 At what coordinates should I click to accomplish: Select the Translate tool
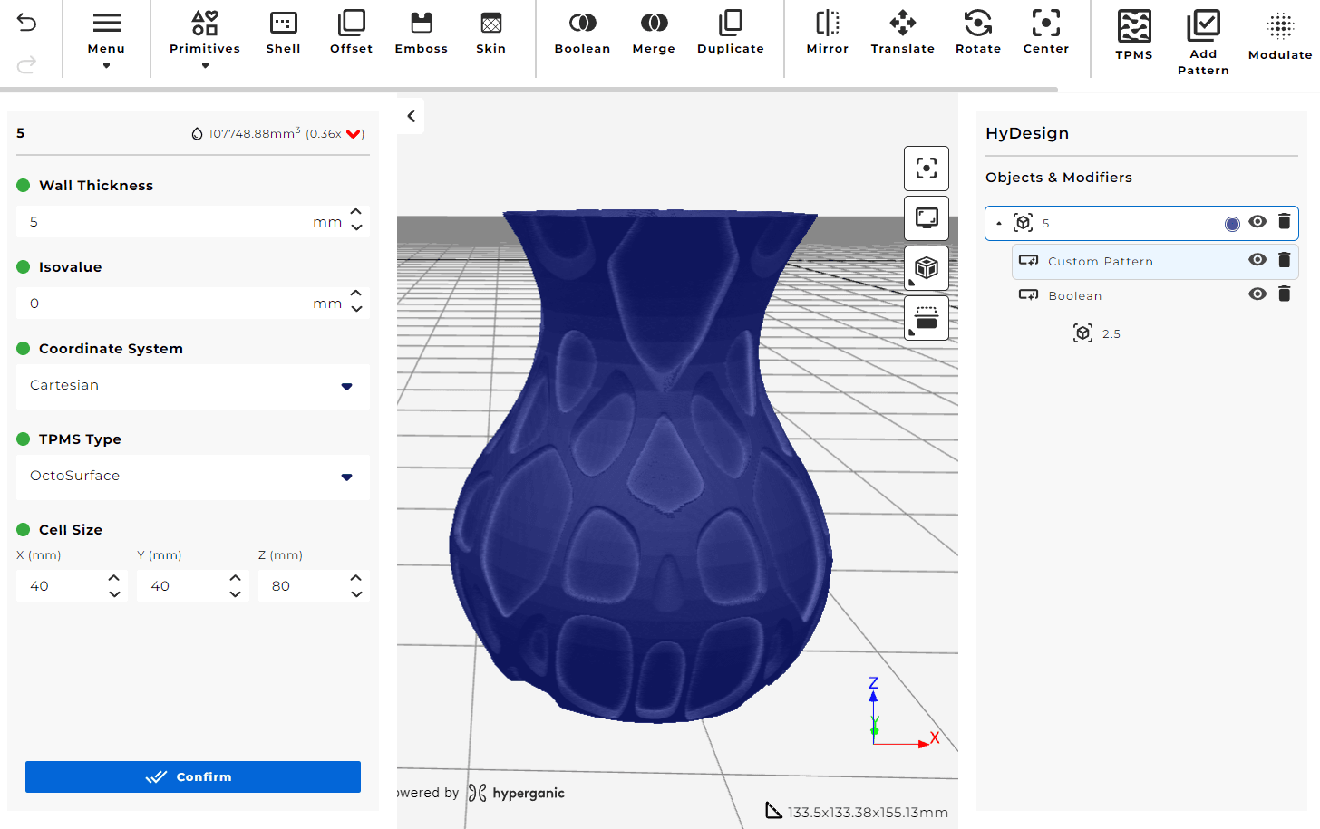pos(902,34)
